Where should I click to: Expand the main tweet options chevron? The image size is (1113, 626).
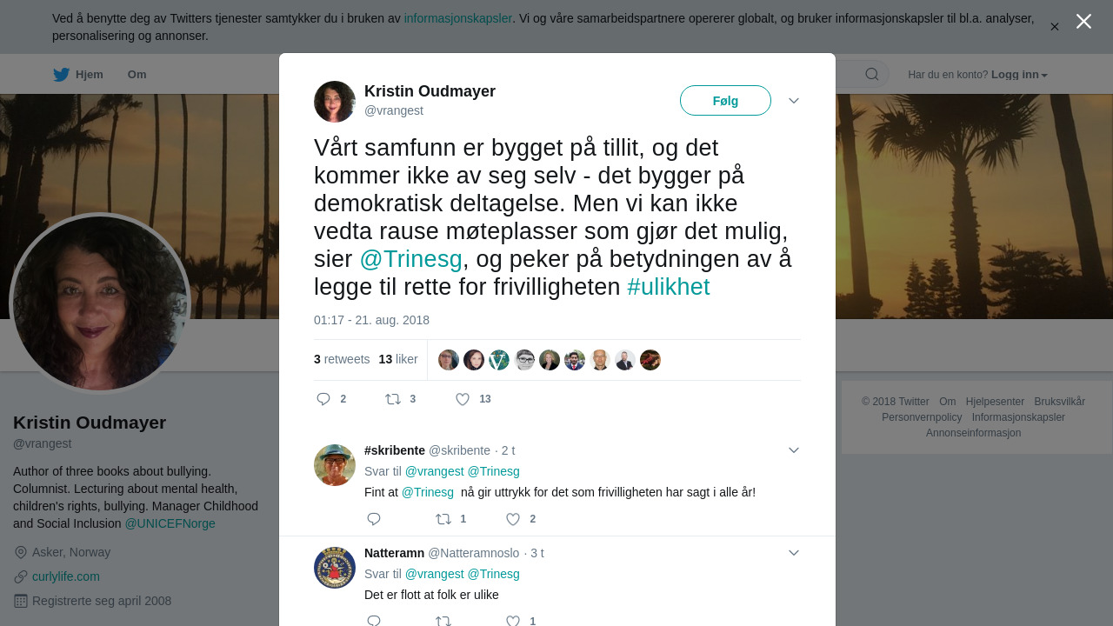tap(794, 101)
